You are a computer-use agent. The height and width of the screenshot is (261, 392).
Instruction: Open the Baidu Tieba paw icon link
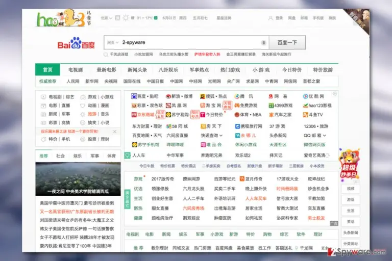(134, 96)
